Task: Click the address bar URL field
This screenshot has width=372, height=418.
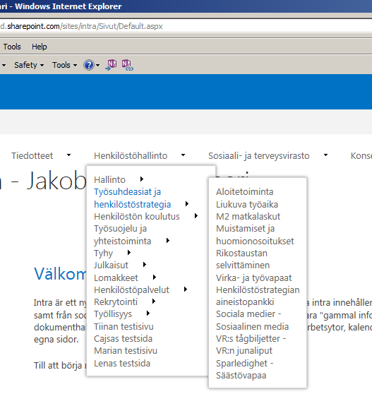Action: [186, 26]
